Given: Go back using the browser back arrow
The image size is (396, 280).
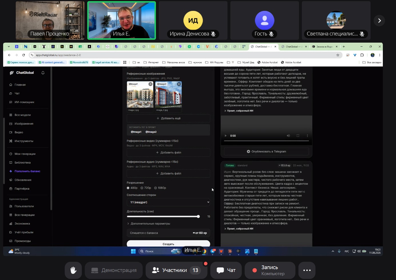Looking at the screenshot, I should pos(9,55).
